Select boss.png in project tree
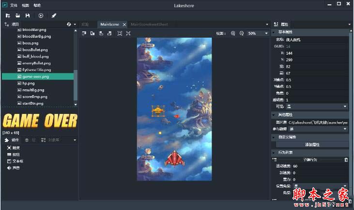The height and width of the screenshot is (210, 354). tap(30, 43)
